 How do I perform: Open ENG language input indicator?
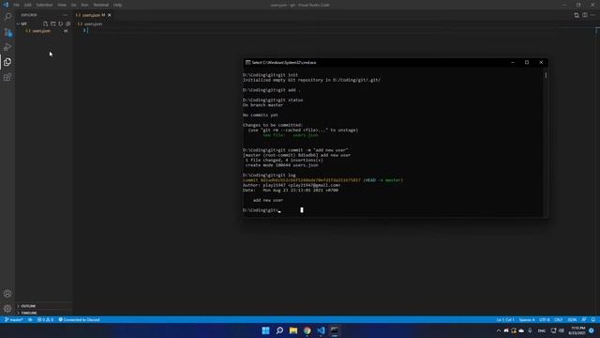pyautogui.click(x=542, y=330)
